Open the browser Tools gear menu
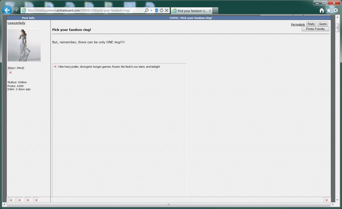The height and width of the screenshot is (209, 342). 336,10
